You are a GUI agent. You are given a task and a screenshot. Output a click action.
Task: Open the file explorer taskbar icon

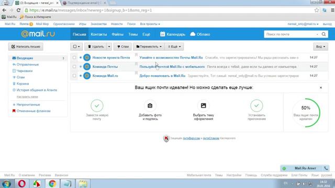[83, 183]
